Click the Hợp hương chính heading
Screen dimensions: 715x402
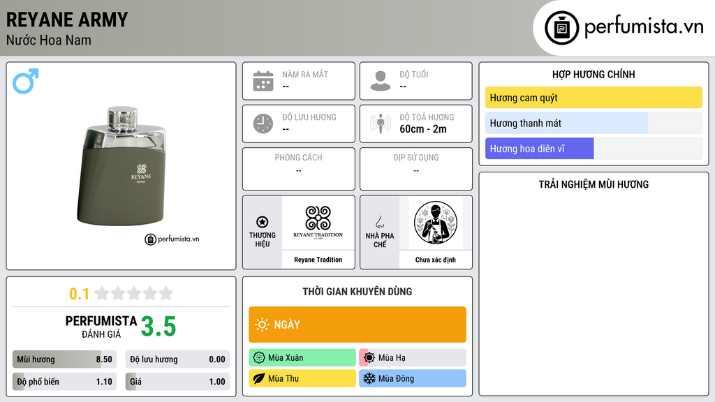pos(594,74)
